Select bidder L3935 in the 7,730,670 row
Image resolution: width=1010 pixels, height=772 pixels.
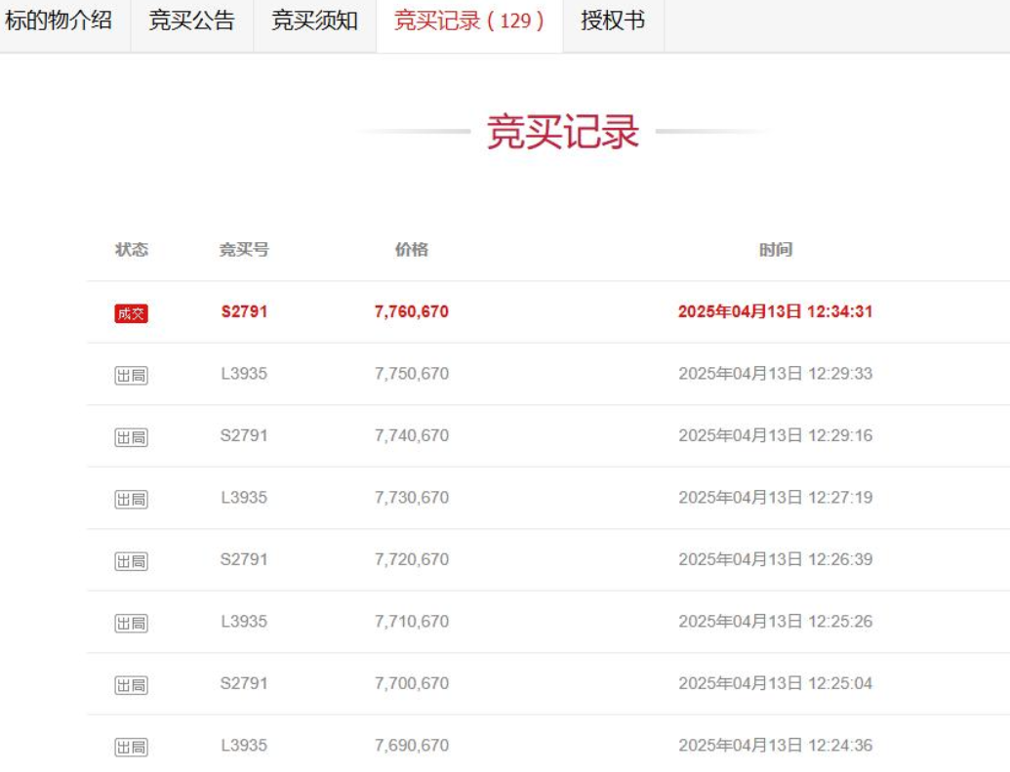[x=244, y=497]
